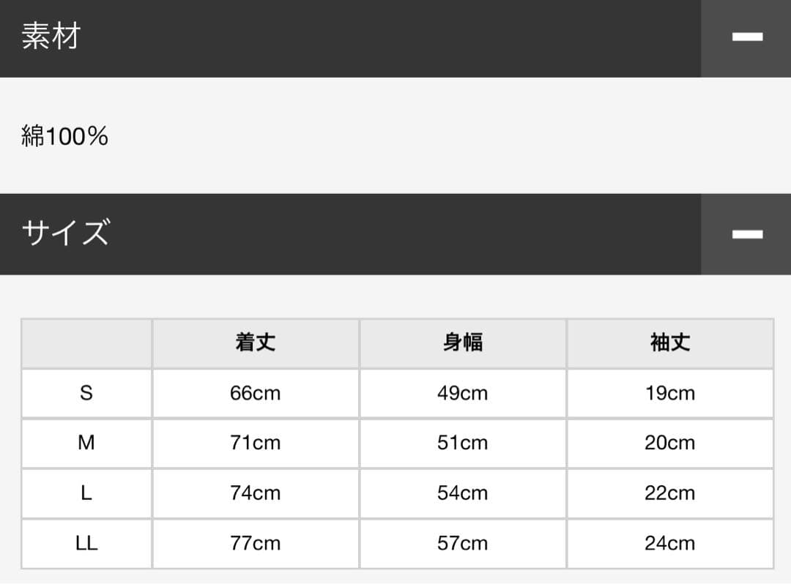Click the 着丈 column header
This screenshot has height=584, width=791.
tap(255, 342)
